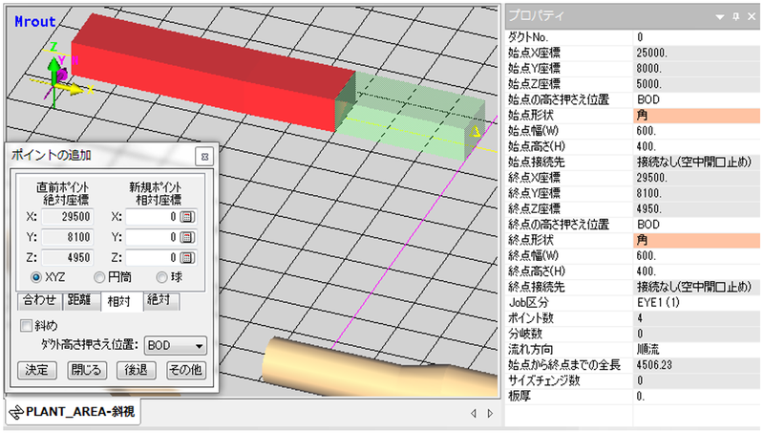The width and height of the screenshot is (764, 433).
Task: Open calculator icon beside X relative coordinate
Action: tap(187, 217)
